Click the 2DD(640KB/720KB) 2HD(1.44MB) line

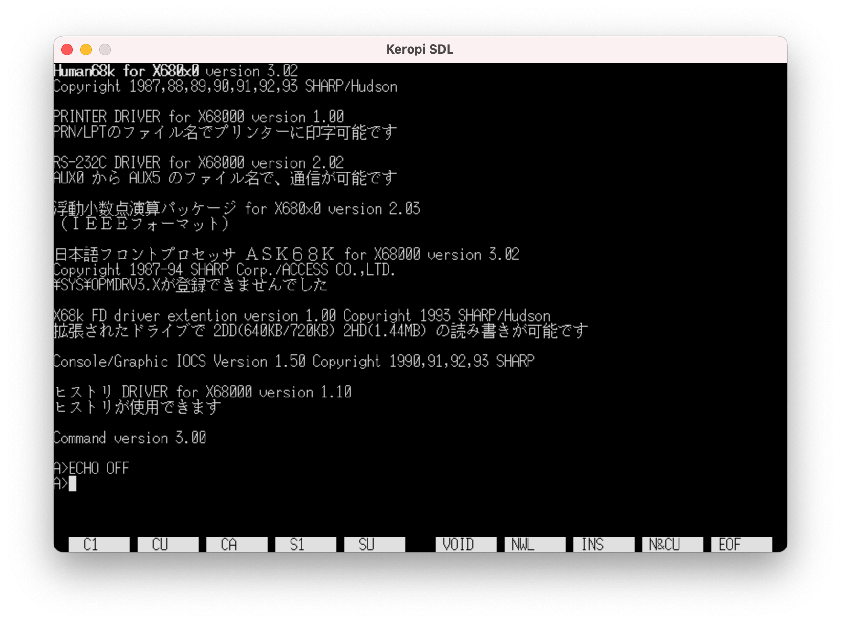(x=321, y=331)
